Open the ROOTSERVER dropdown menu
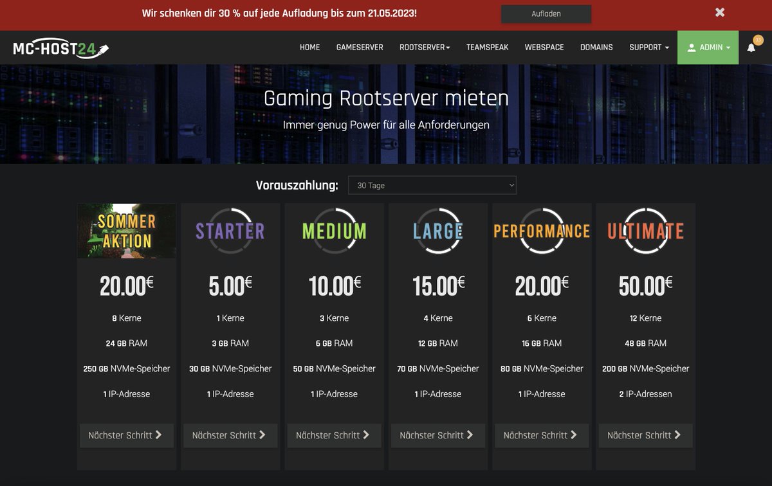 tap(425, 47)
